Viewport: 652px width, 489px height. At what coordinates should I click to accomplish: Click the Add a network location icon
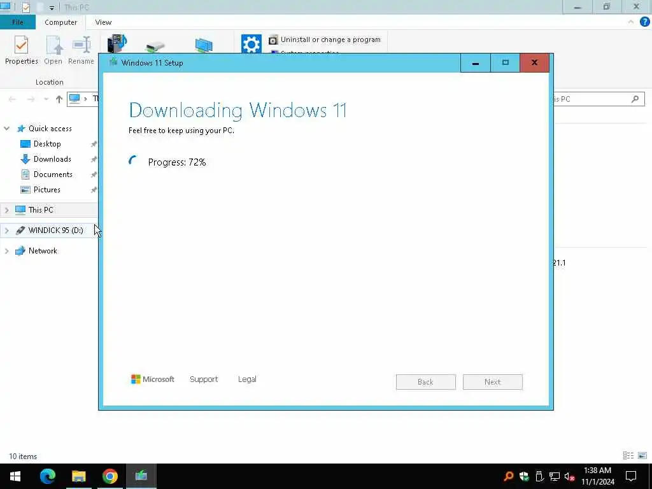click(204, 45)
